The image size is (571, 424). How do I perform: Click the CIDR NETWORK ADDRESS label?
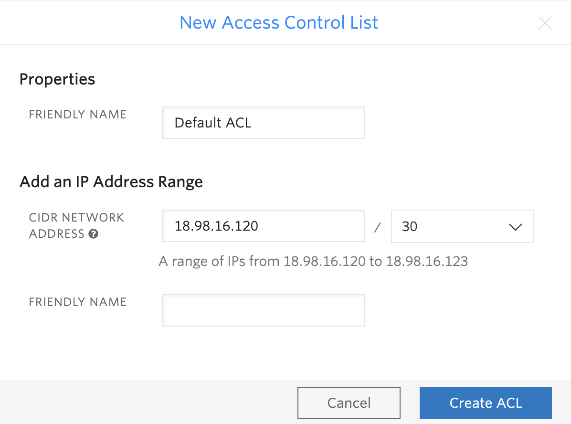pyautogui.click(x=76, y=225)
